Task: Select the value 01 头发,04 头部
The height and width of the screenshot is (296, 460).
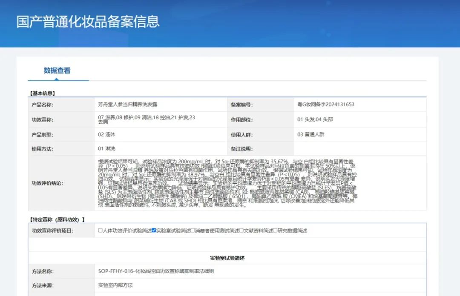Action: point(315,119)
